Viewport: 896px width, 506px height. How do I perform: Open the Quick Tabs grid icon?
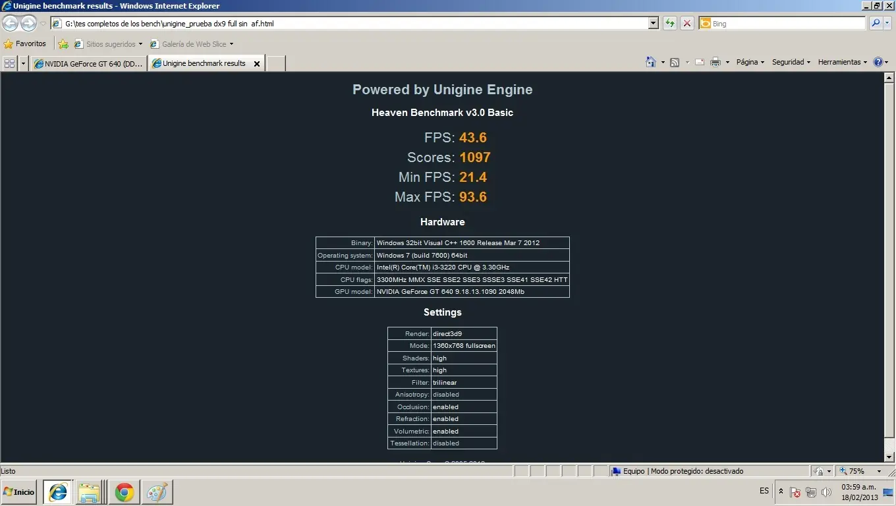coord(10,63)
